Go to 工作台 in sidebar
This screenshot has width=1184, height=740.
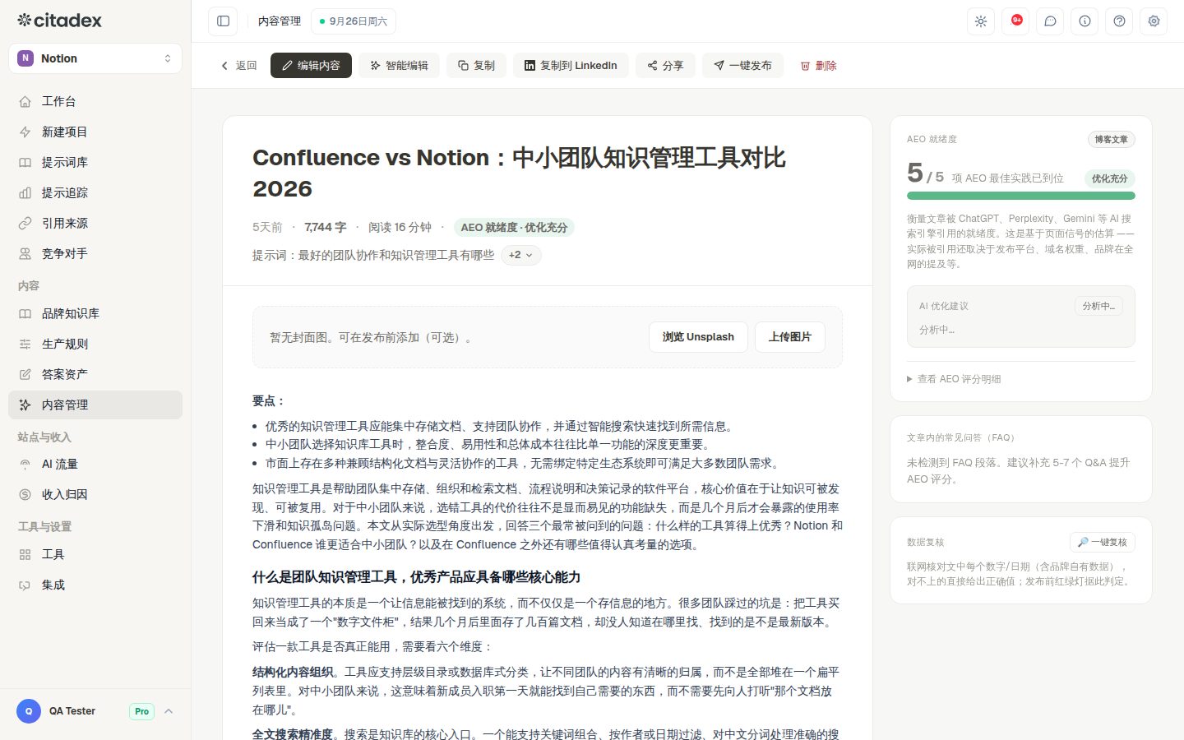tap(95, 101)
